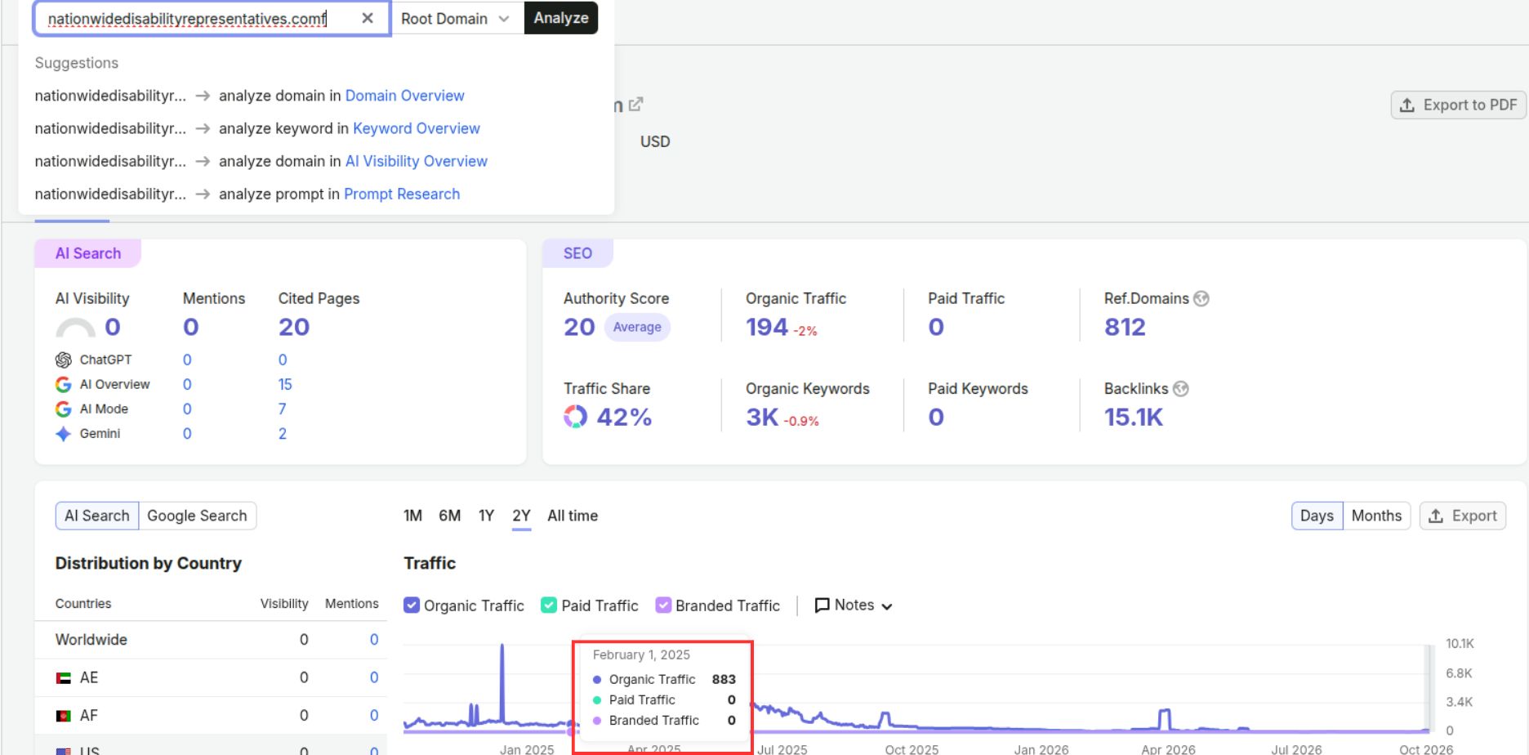Expand the Notes dropdown

tap(887, 606)
